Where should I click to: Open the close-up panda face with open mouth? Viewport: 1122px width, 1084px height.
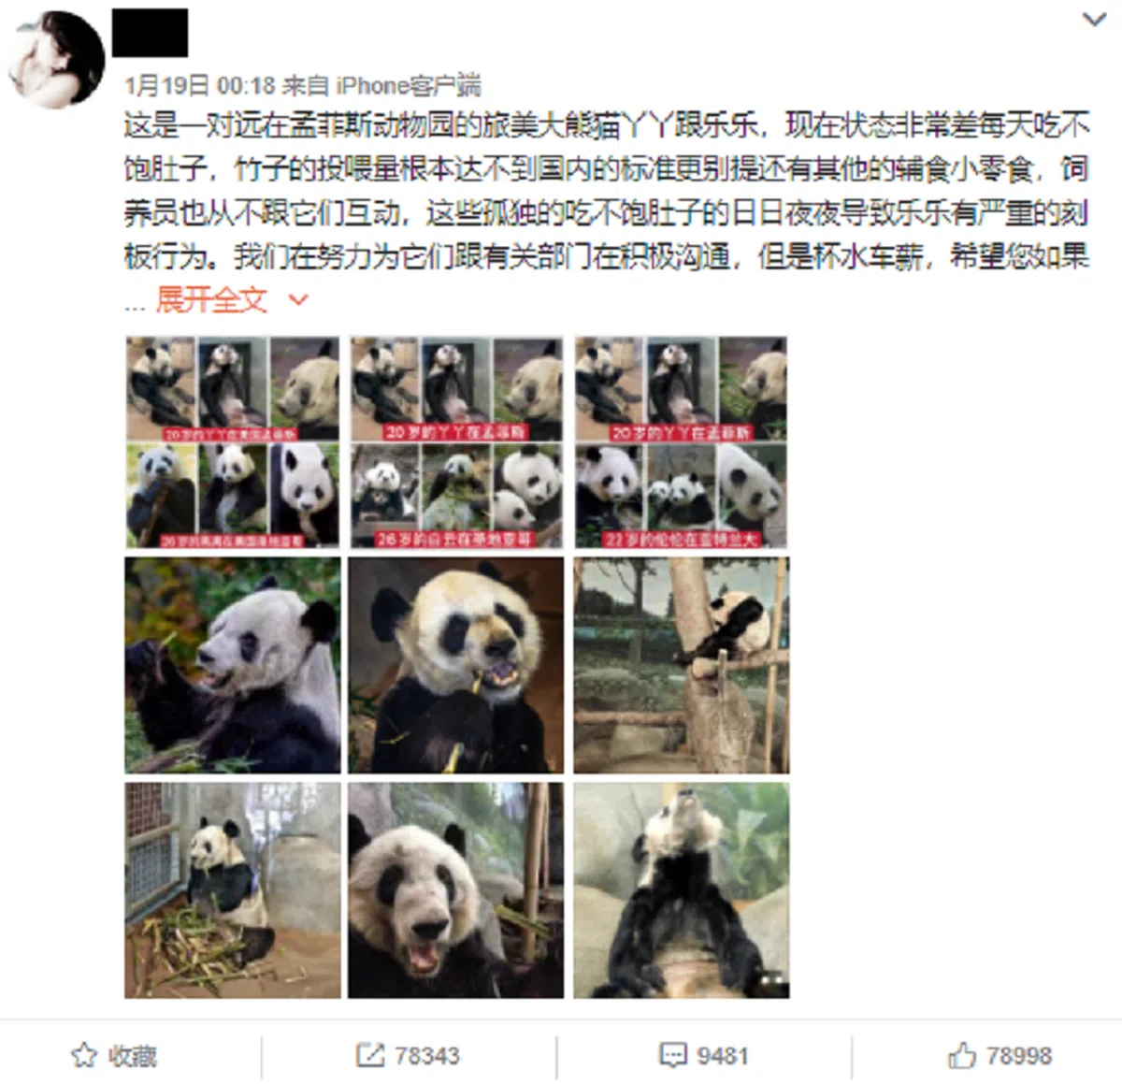click(456, 890)
